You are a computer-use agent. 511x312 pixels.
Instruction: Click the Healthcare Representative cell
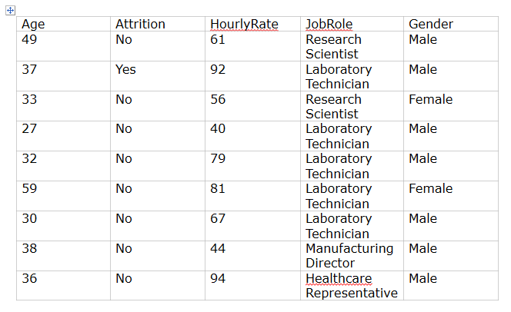click(351, 286)
